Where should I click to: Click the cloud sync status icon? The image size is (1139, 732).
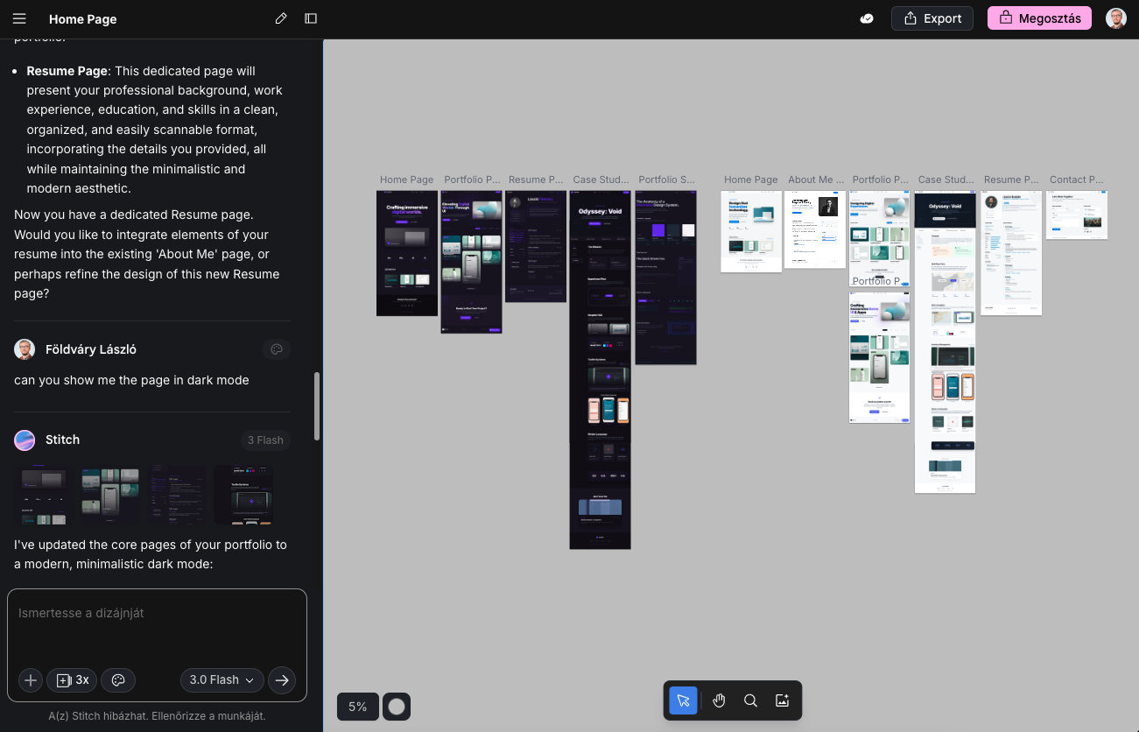(x=867, y=18)
